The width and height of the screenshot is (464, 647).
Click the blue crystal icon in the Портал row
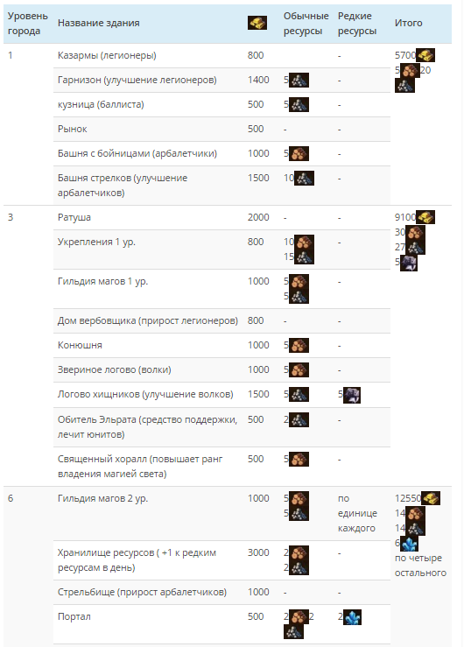point(352,617)
